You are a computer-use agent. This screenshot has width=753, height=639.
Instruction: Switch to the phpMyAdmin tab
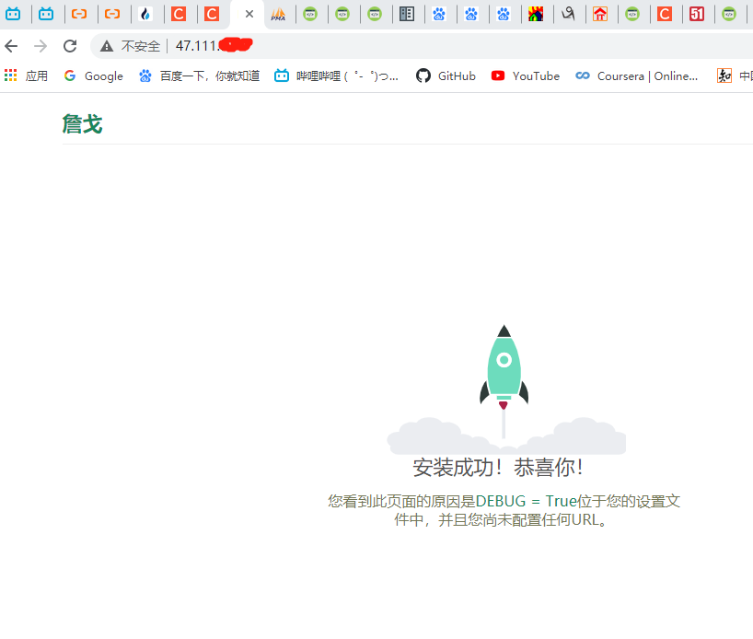tap(278, 15)
